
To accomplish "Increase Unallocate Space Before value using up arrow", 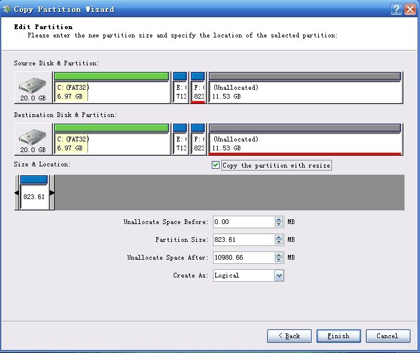I will tap(279, 219).
